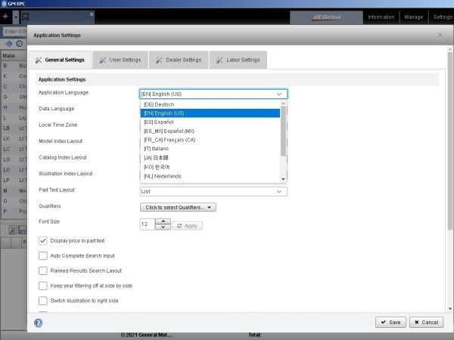Viewport: 454px width, 340px height.
Task: Select [JA] Japanese language option
Action: [210, 158]
